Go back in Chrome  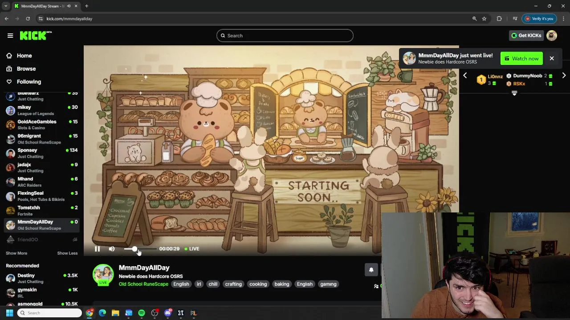[7, 19]
